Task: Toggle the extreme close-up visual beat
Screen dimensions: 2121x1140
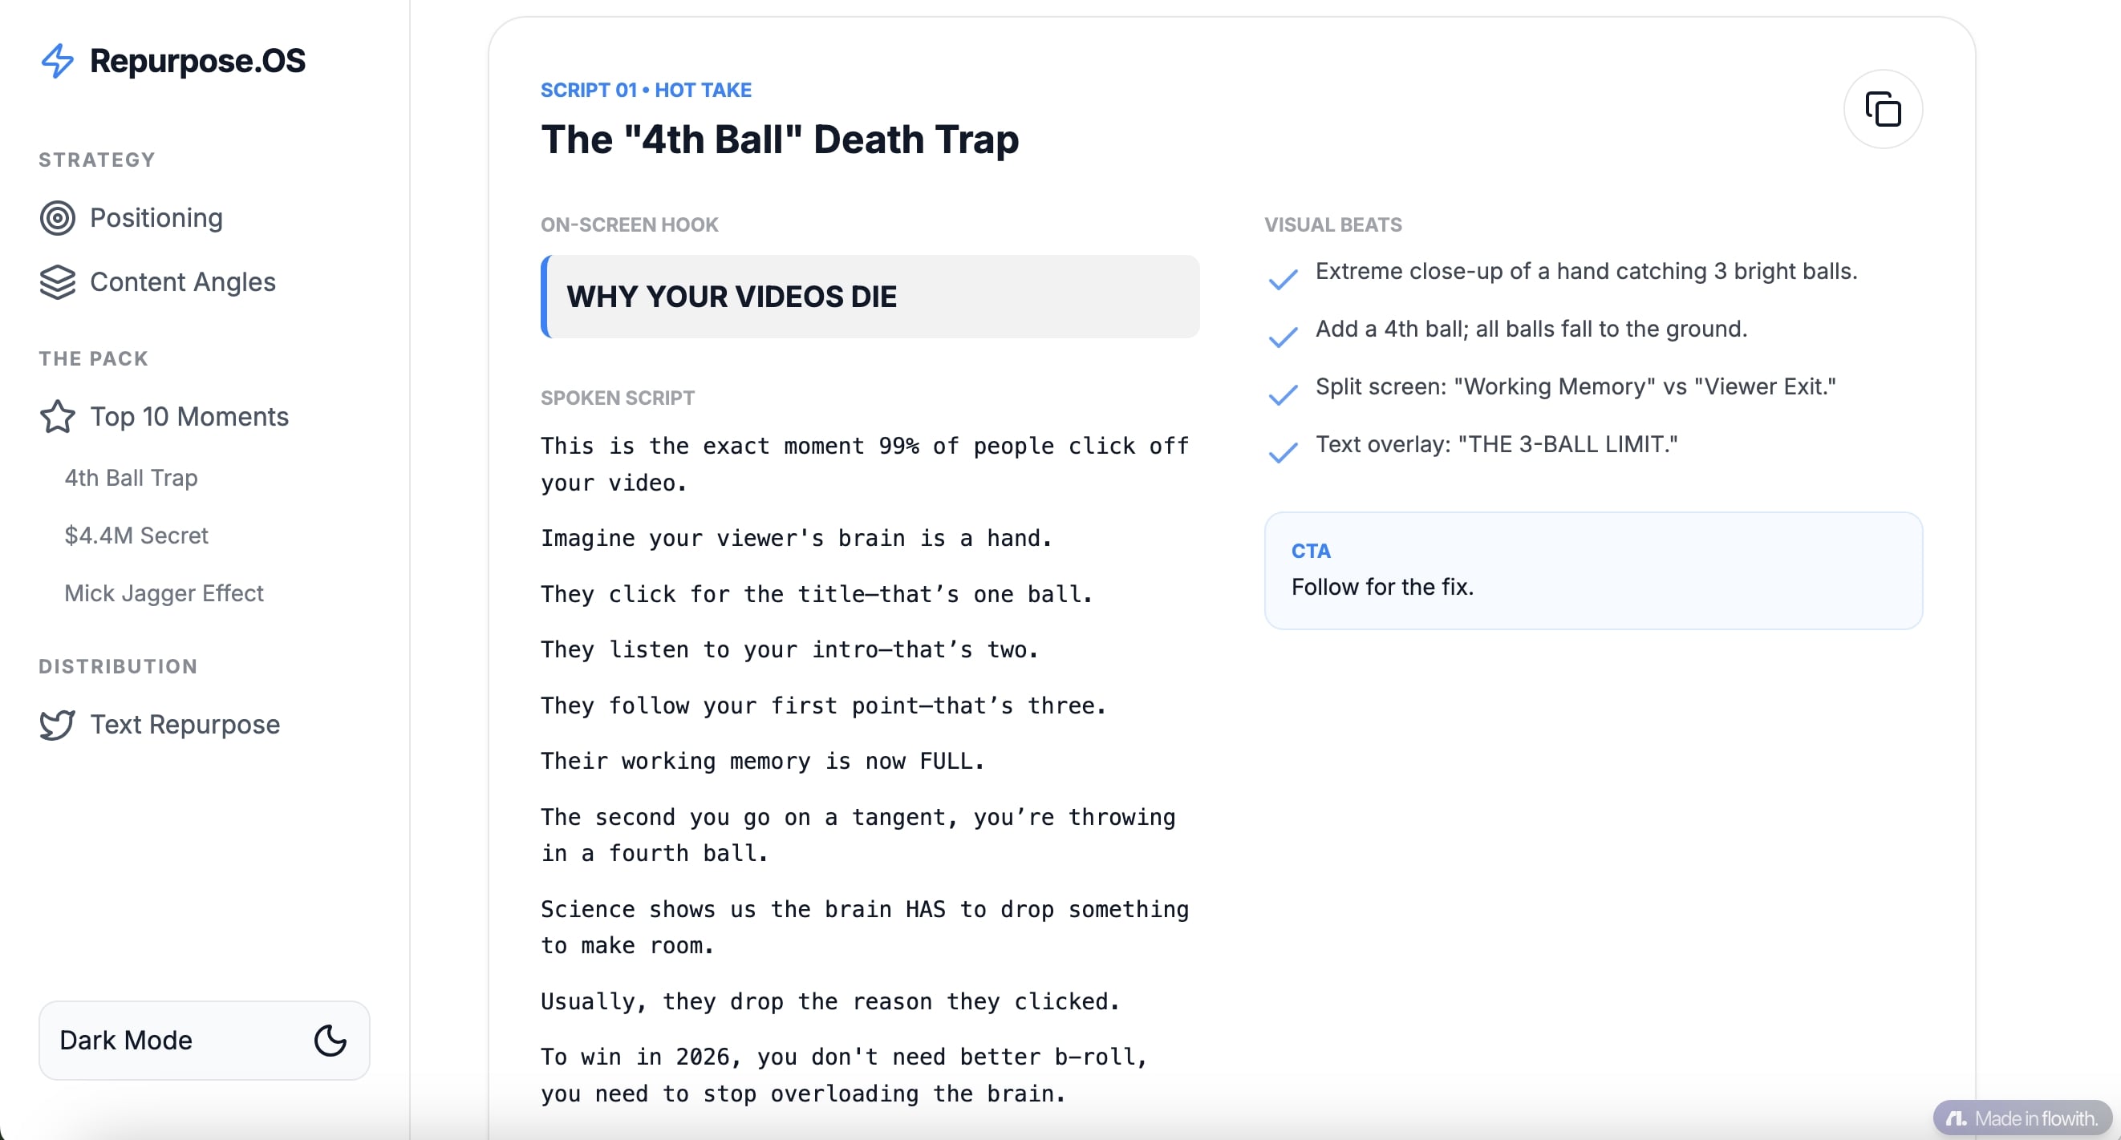Action: point(1281,280)
